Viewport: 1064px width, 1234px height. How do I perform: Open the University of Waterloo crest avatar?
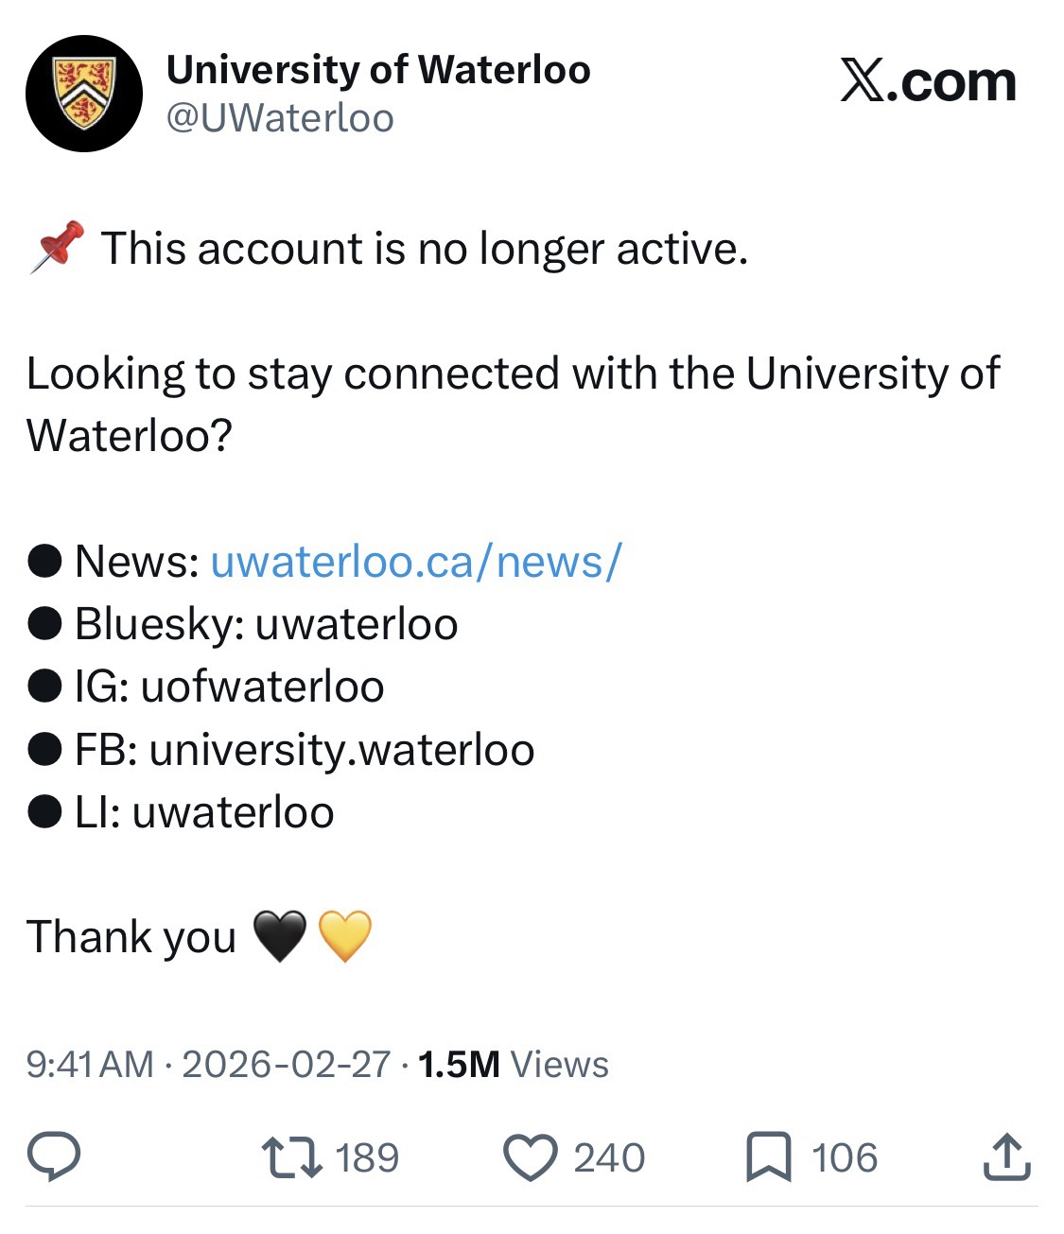pos(84,94)
